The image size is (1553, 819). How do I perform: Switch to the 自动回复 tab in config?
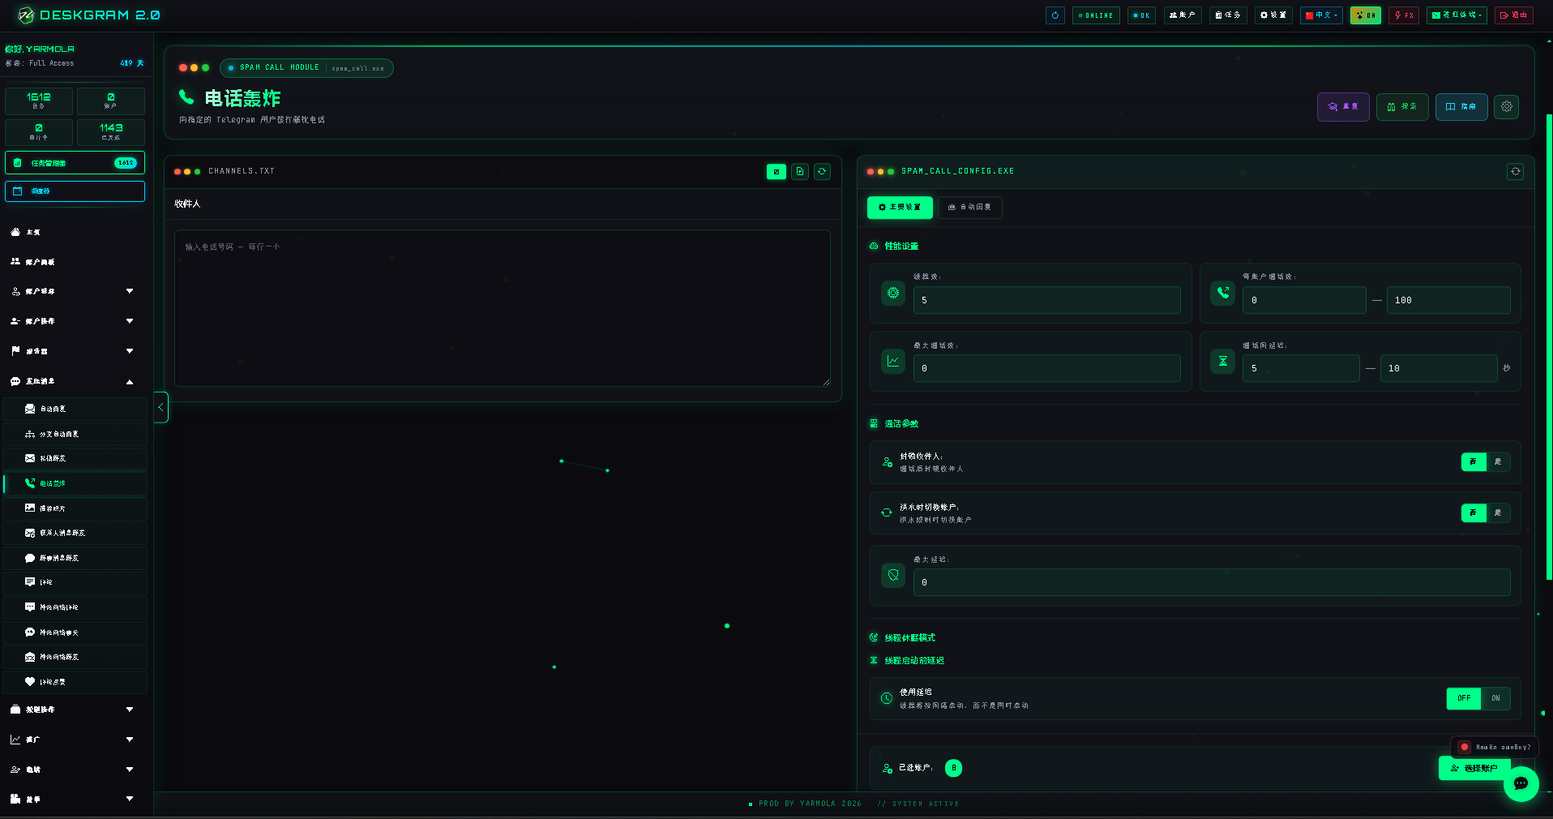[x=969, y=208]
